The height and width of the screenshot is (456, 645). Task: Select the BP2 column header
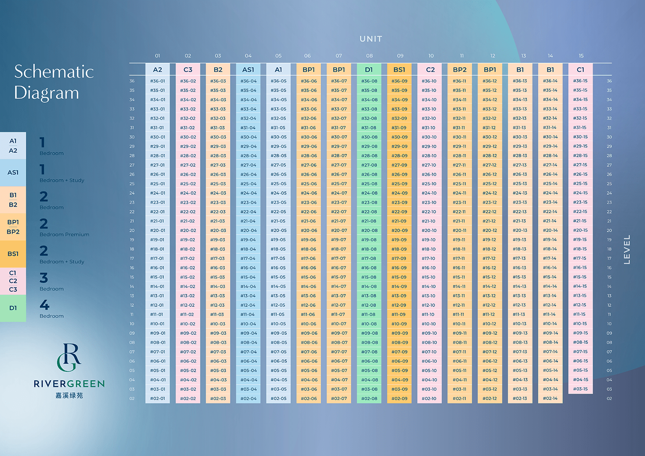459,70
